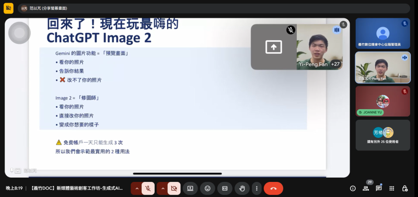Viewport: 418px width, 197px height.
Task: Click the muted mic icon on floating preview
Action: [x=291, y=30]
